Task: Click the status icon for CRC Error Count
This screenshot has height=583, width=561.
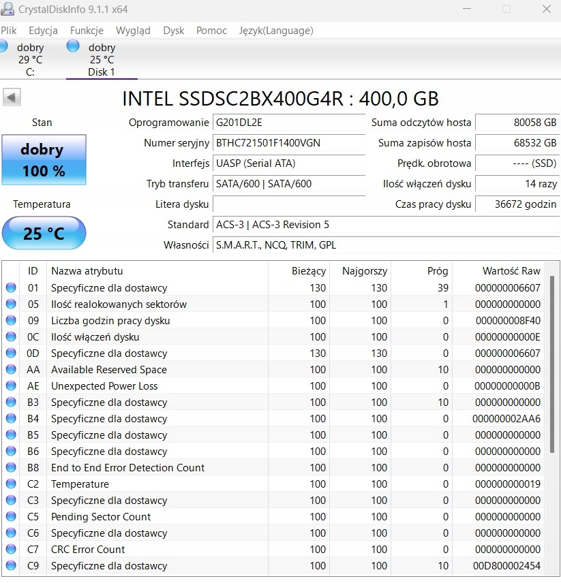Action: (x=11, y=549)
